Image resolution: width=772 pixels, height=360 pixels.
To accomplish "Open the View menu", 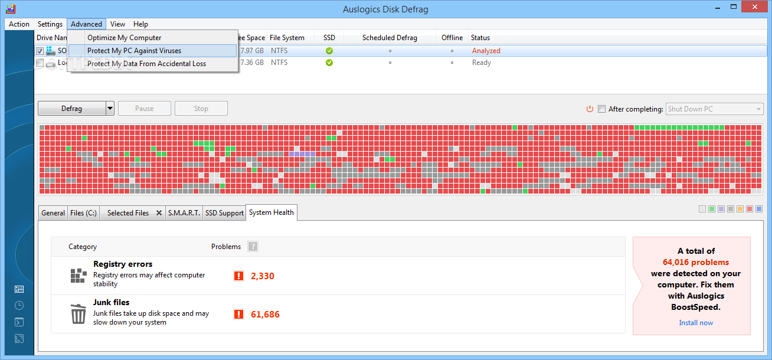I will (x=118, y=24).
